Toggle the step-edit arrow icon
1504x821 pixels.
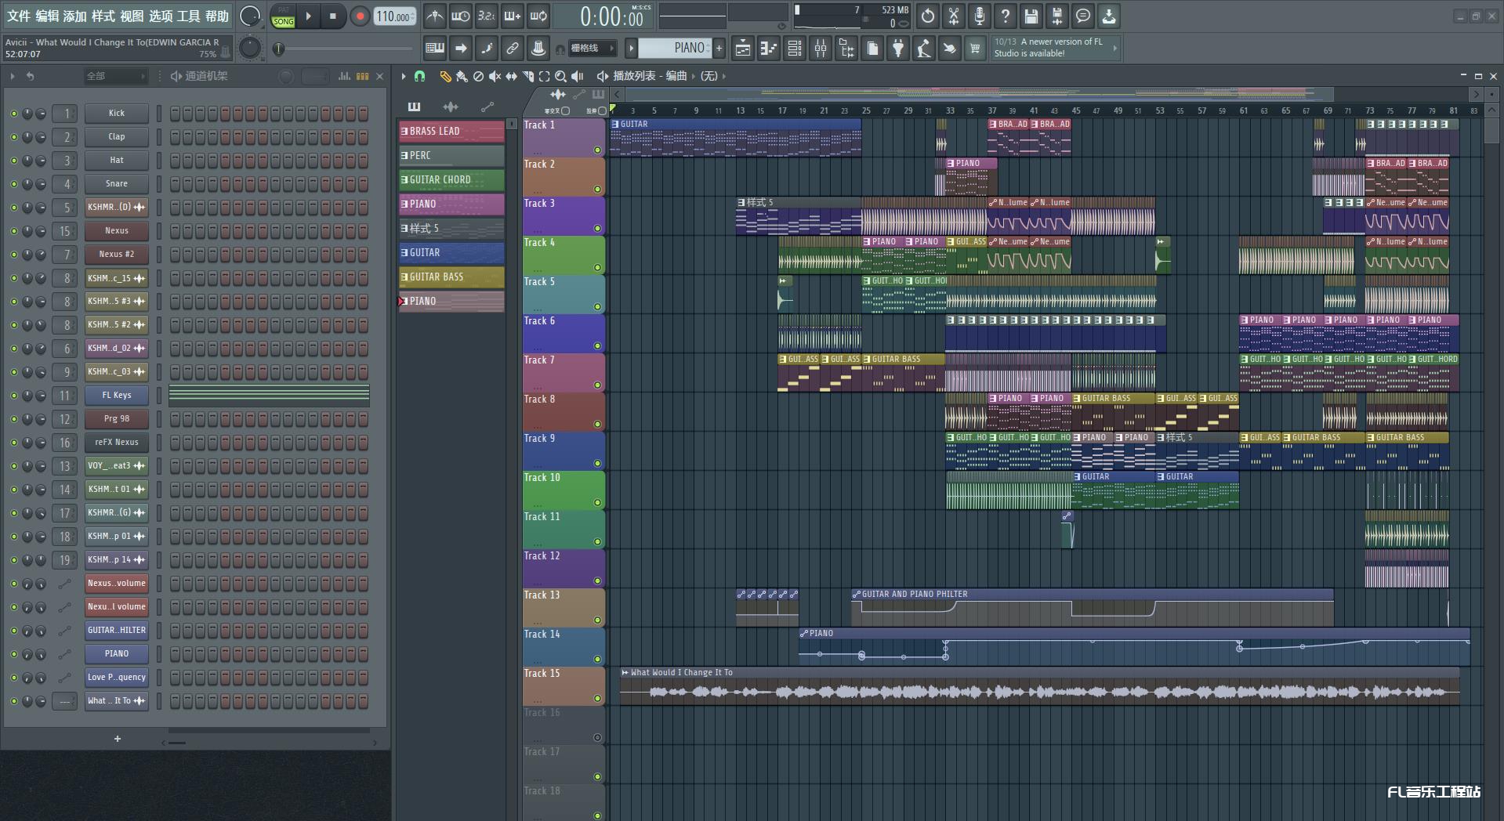click(461, 49)
